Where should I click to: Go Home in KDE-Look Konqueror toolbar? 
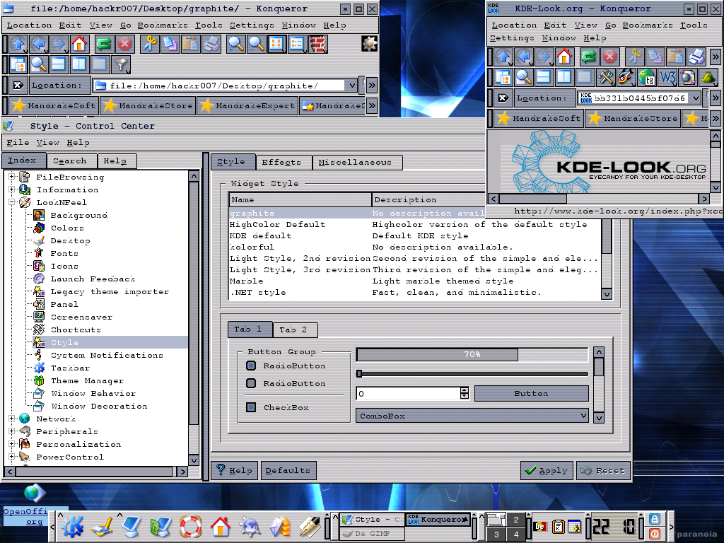[x=564, y=57]
